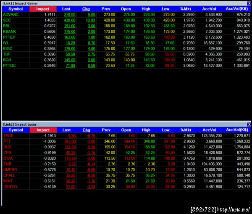The height and width of the screenshot is (214, 252).
Task: Select the CPALL symbol
Action: [x=9, y=175]
